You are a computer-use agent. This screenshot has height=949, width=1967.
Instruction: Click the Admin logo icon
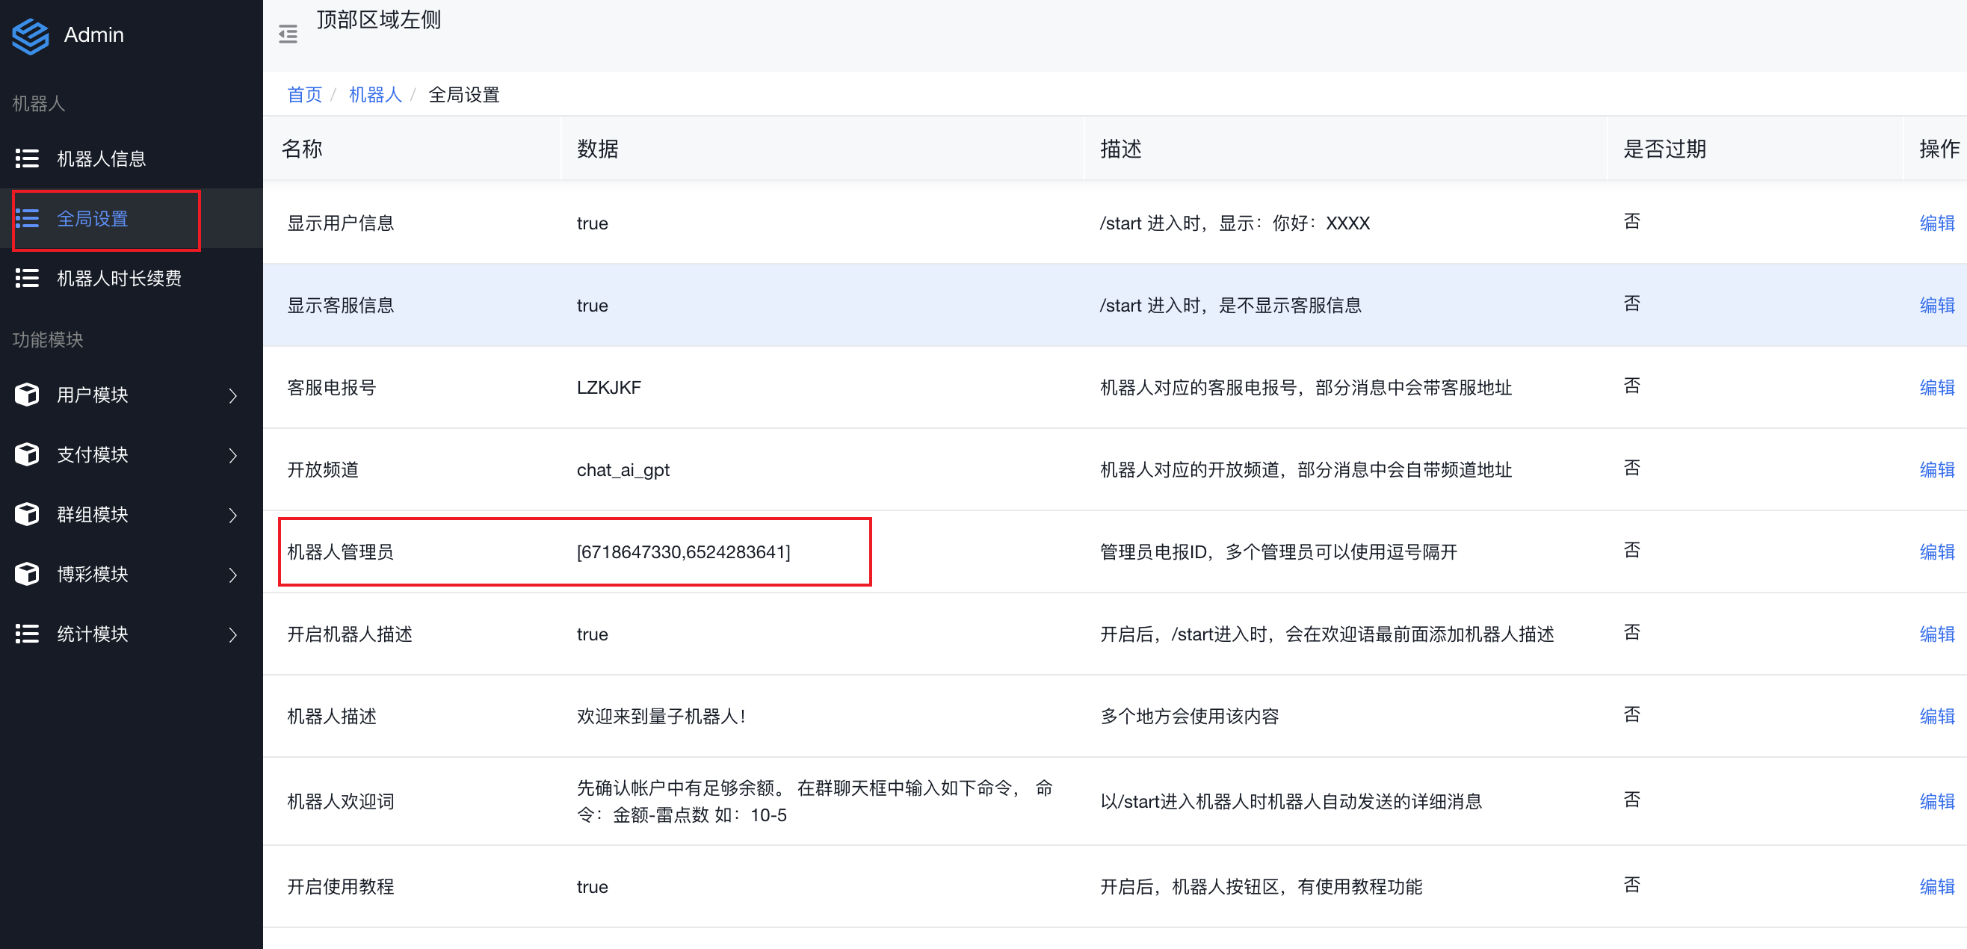[x=31, y=35]
